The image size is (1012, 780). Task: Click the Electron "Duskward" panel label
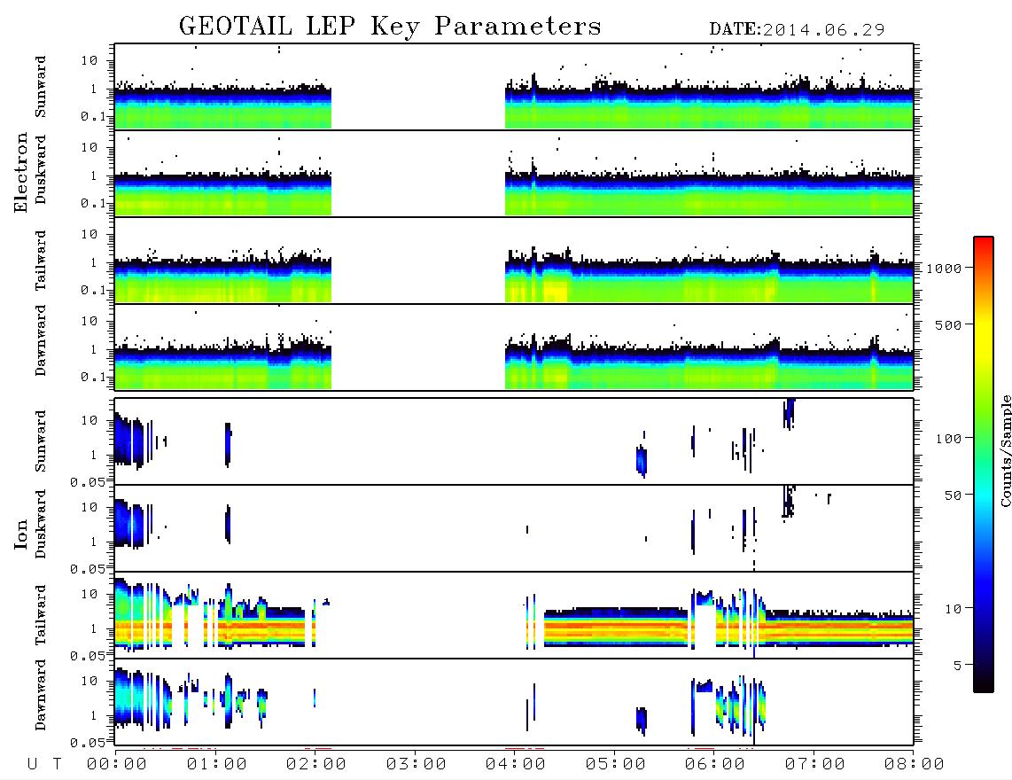click(41, 169)
